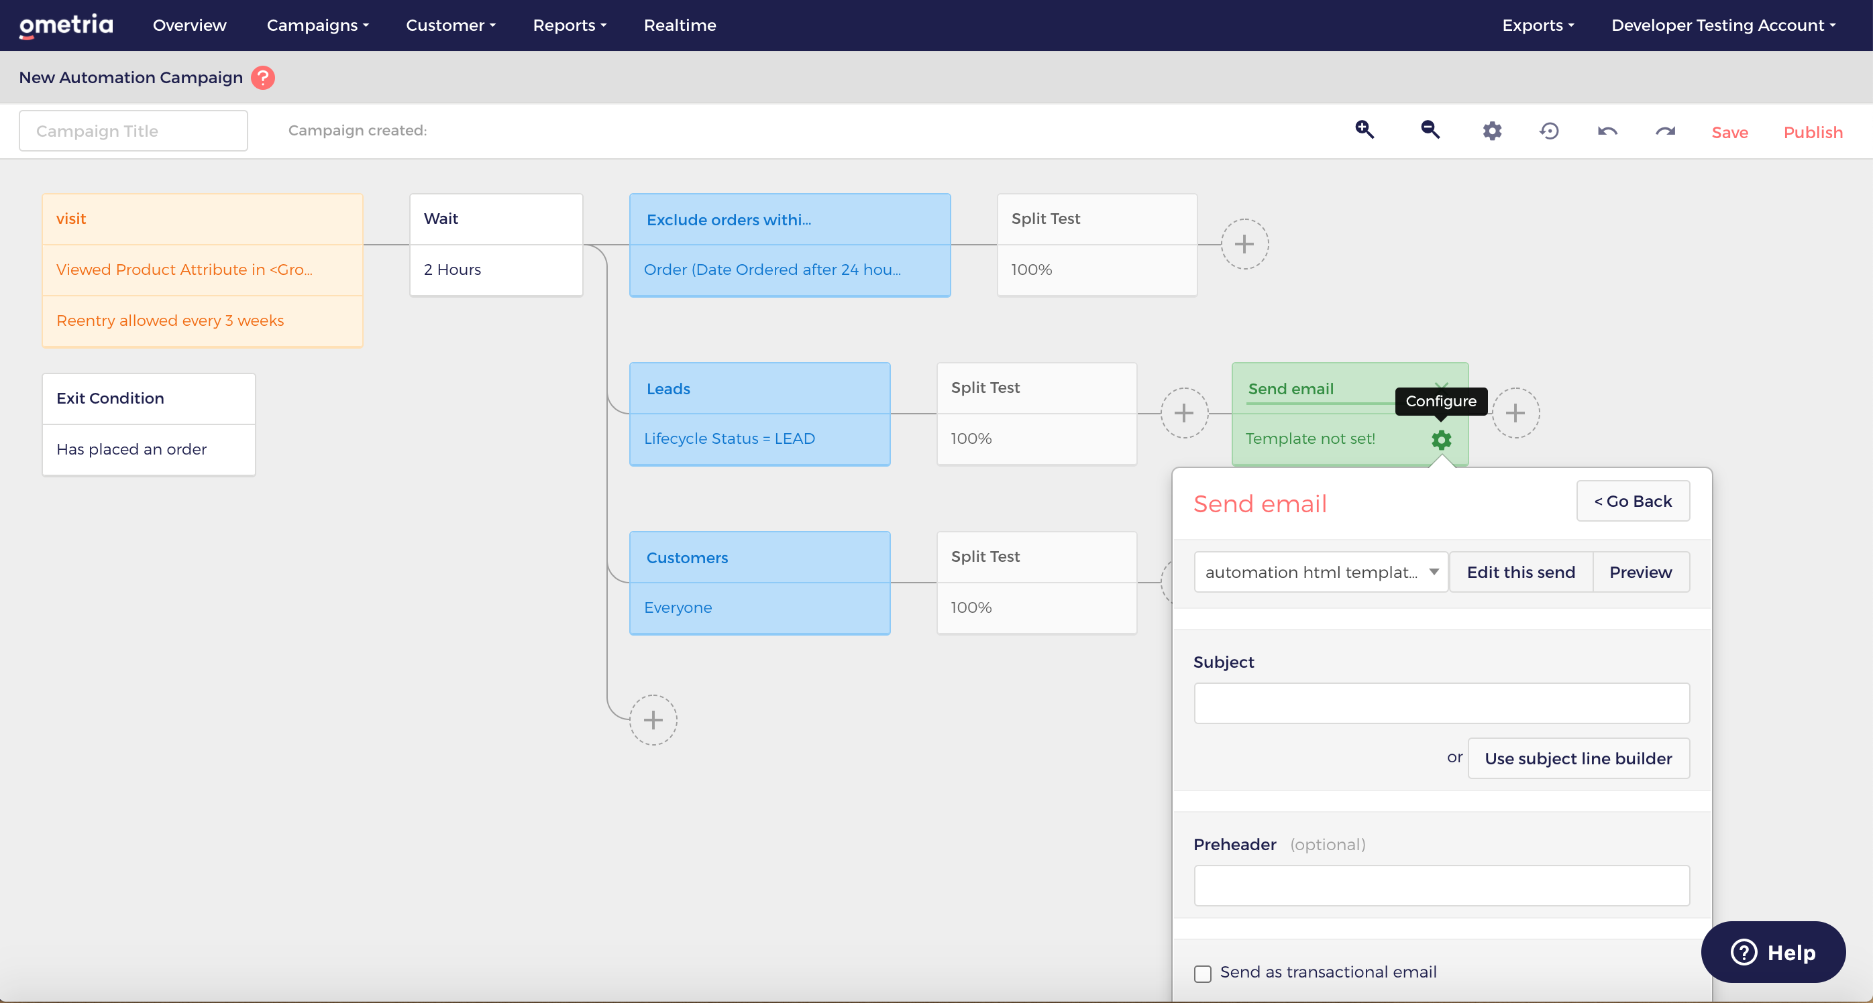The width and height of the screenshot is (1873, 1003).
Task: Focus the Campaign Title field
Action: [133, 131]
